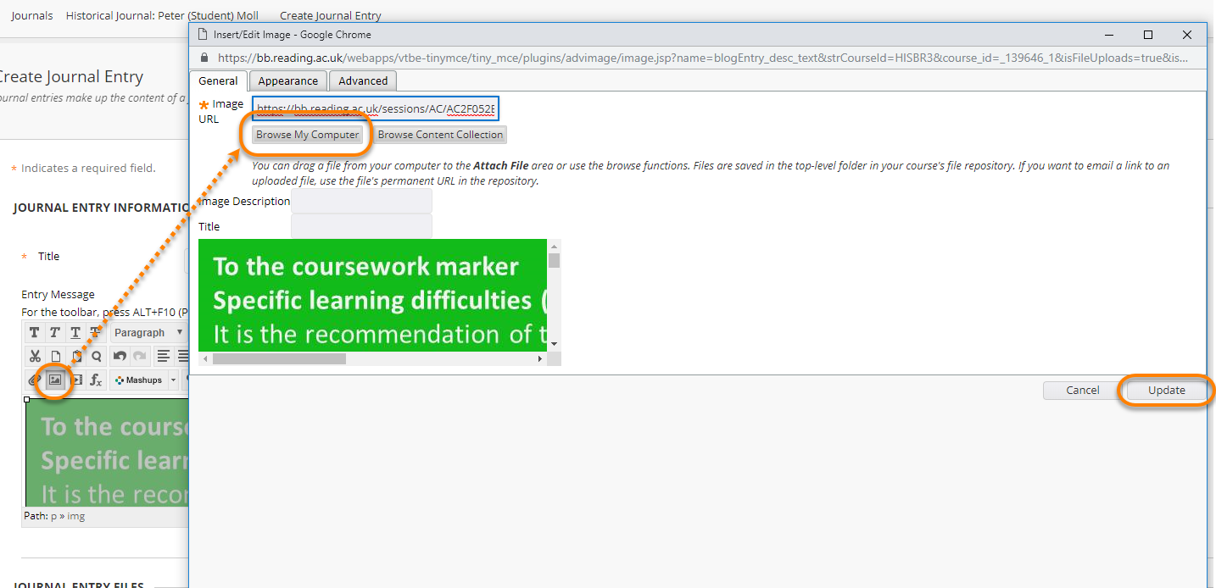Viewport: 1216px width, 588px height.
Task: Click the Browse My Computer button
Action: [307, 135]
